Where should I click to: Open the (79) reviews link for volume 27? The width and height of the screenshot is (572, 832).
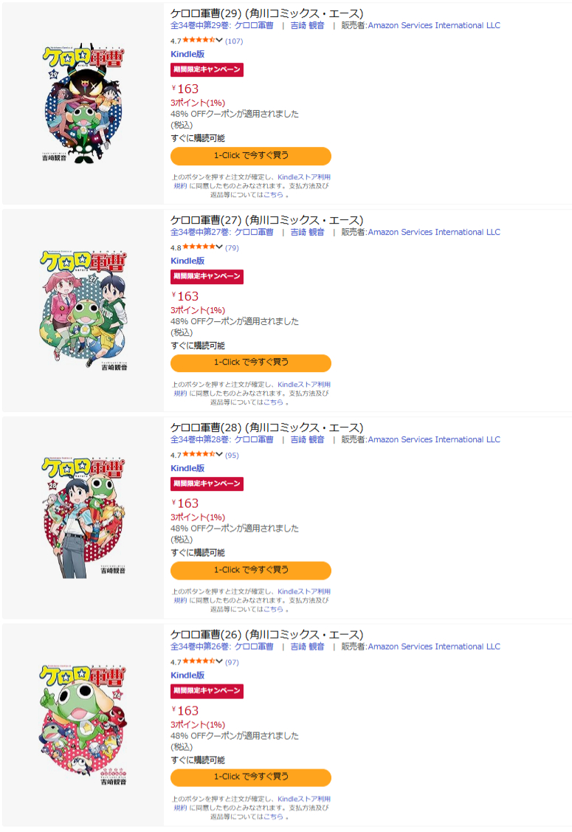click(x=232, y=248)
